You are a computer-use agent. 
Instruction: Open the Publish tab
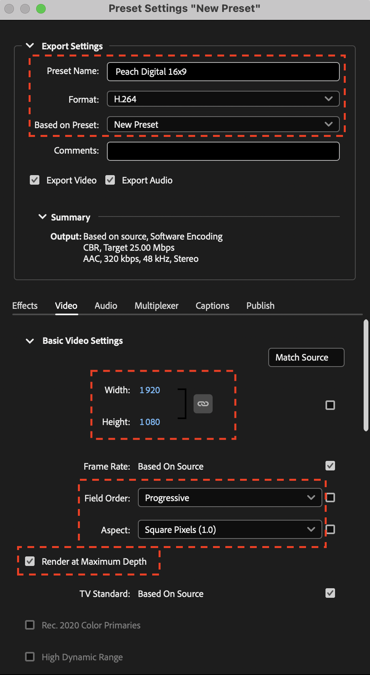[260, 306]
